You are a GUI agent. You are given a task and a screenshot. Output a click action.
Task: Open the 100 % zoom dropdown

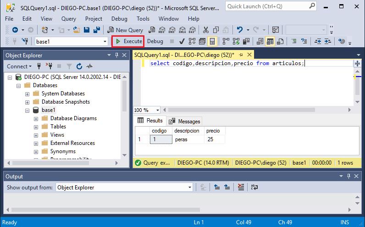(158, 110)
